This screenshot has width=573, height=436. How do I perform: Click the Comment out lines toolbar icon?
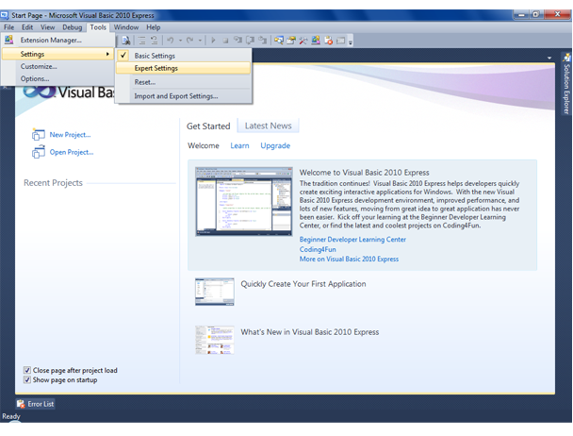point(141,41)
